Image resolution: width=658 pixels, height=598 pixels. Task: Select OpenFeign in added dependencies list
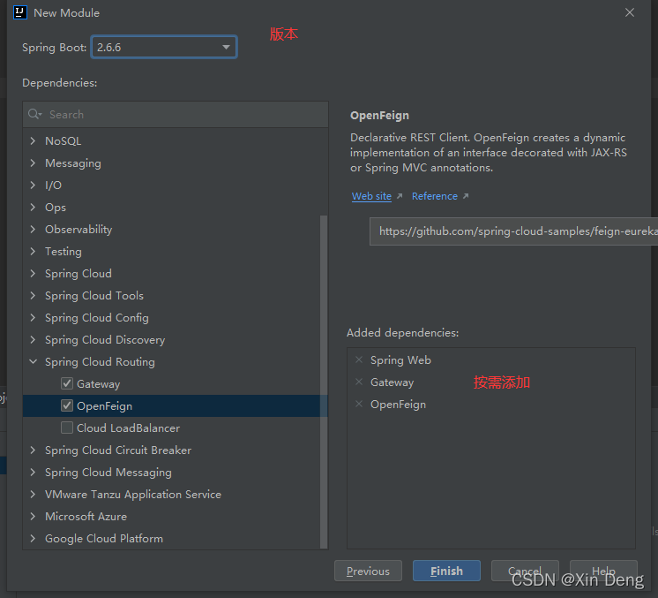tap(398, 405)
